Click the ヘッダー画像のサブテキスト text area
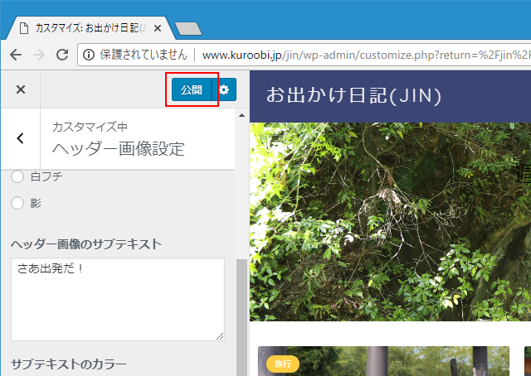 [118, 299]
